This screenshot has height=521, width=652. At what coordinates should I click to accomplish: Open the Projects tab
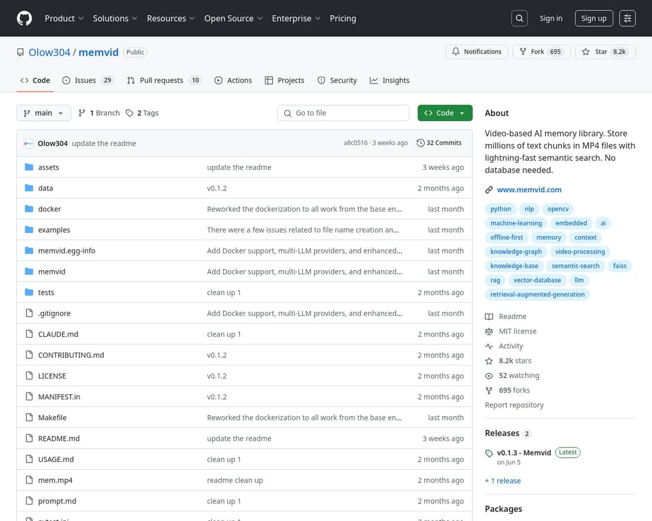tap(285, 80)
